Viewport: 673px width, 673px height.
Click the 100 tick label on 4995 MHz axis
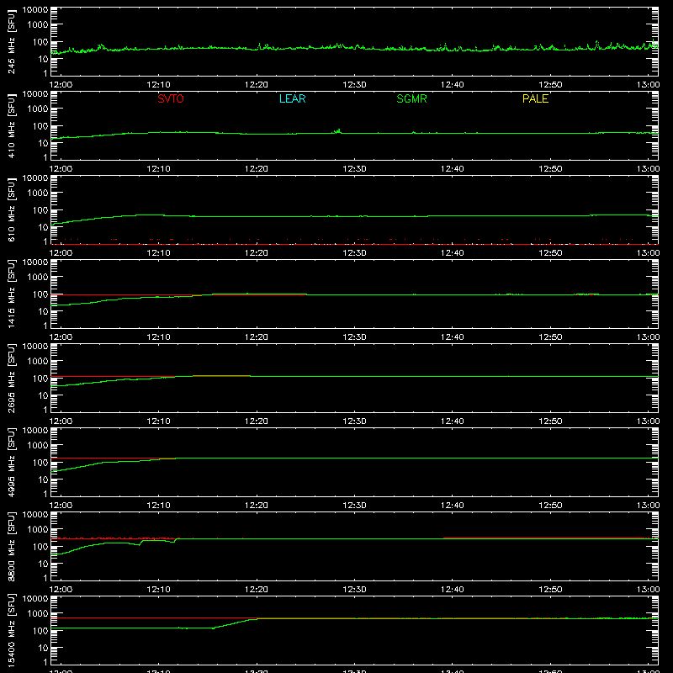coord(40,463)
